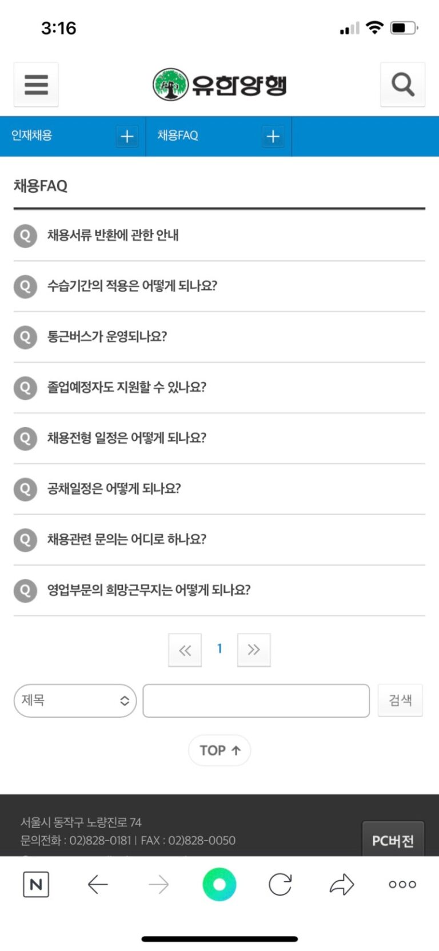Tap the Naver N home icon
The height and width of the screenshot is (951, 439).
[36, 884]
